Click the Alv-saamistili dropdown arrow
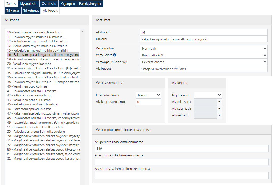Viewport: 273px width, 185px height. [x=219, y=108]
